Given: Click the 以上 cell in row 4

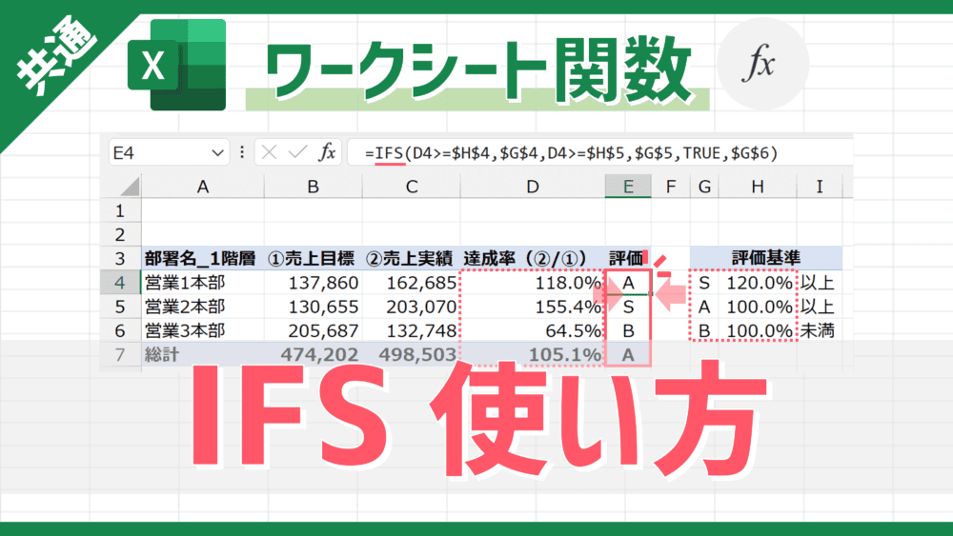Looking at the screenshot, I should click(x=820, y=282).
